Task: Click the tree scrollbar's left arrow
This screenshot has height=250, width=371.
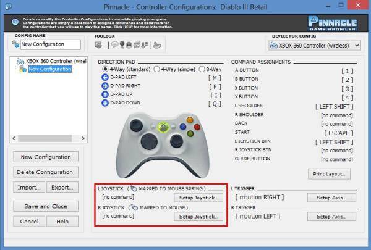Action: click(x=14, y=138)
